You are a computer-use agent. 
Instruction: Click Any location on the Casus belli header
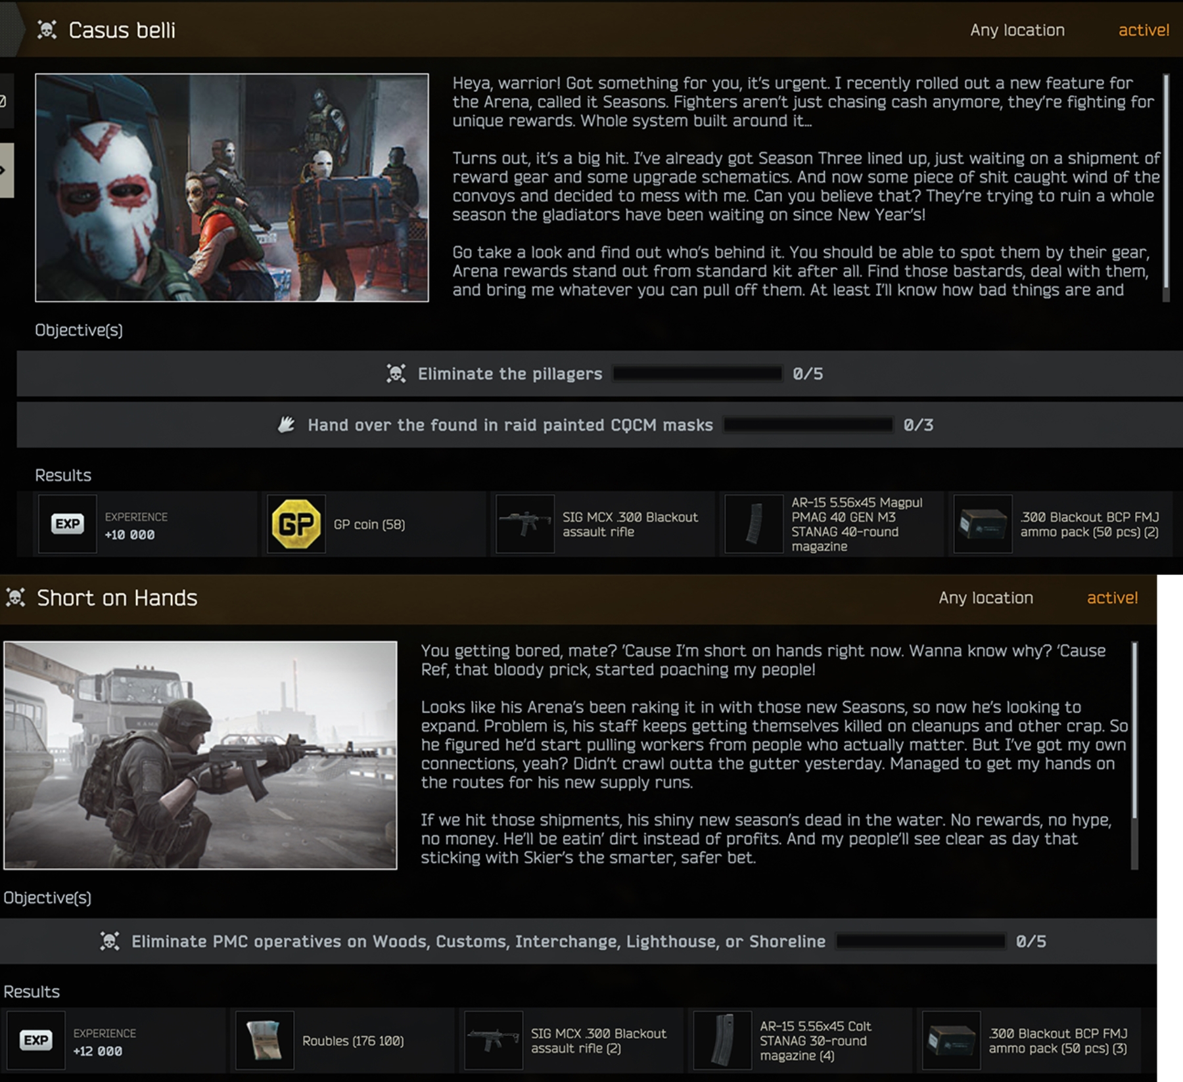pos(1017,30)
